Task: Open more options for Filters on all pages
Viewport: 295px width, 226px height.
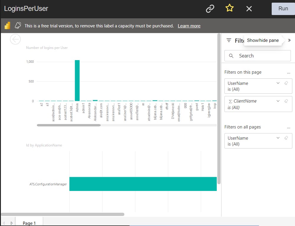Action: coord(289,127)
